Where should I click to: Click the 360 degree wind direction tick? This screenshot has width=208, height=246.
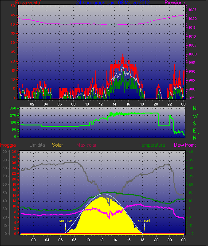click(13, 108)
